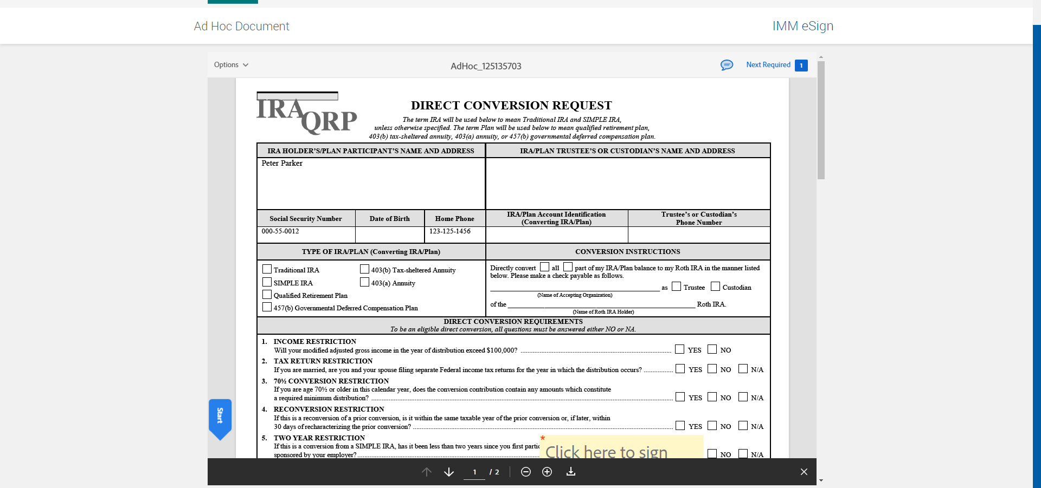Viewport: 1041px width, 488px height.
Task: Click the 'Click here to sign' field
Action: pyautogui.click(x=621, y=447)
